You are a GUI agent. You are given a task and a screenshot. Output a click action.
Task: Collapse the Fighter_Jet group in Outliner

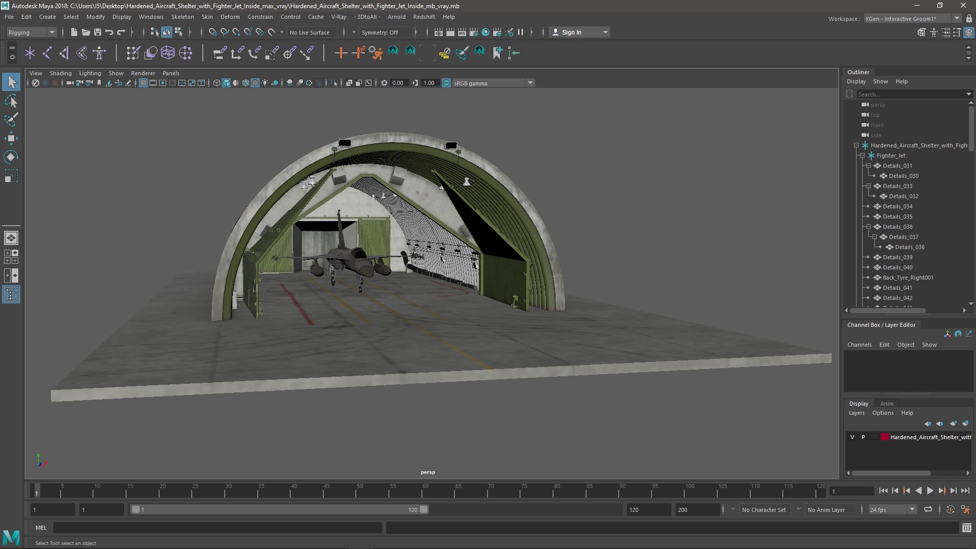pos(862,156)
